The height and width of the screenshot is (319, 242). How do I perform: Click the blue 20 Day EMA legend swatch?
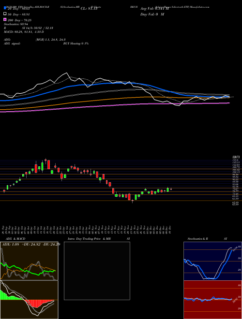pyautogui.click(x=5, y=8)
